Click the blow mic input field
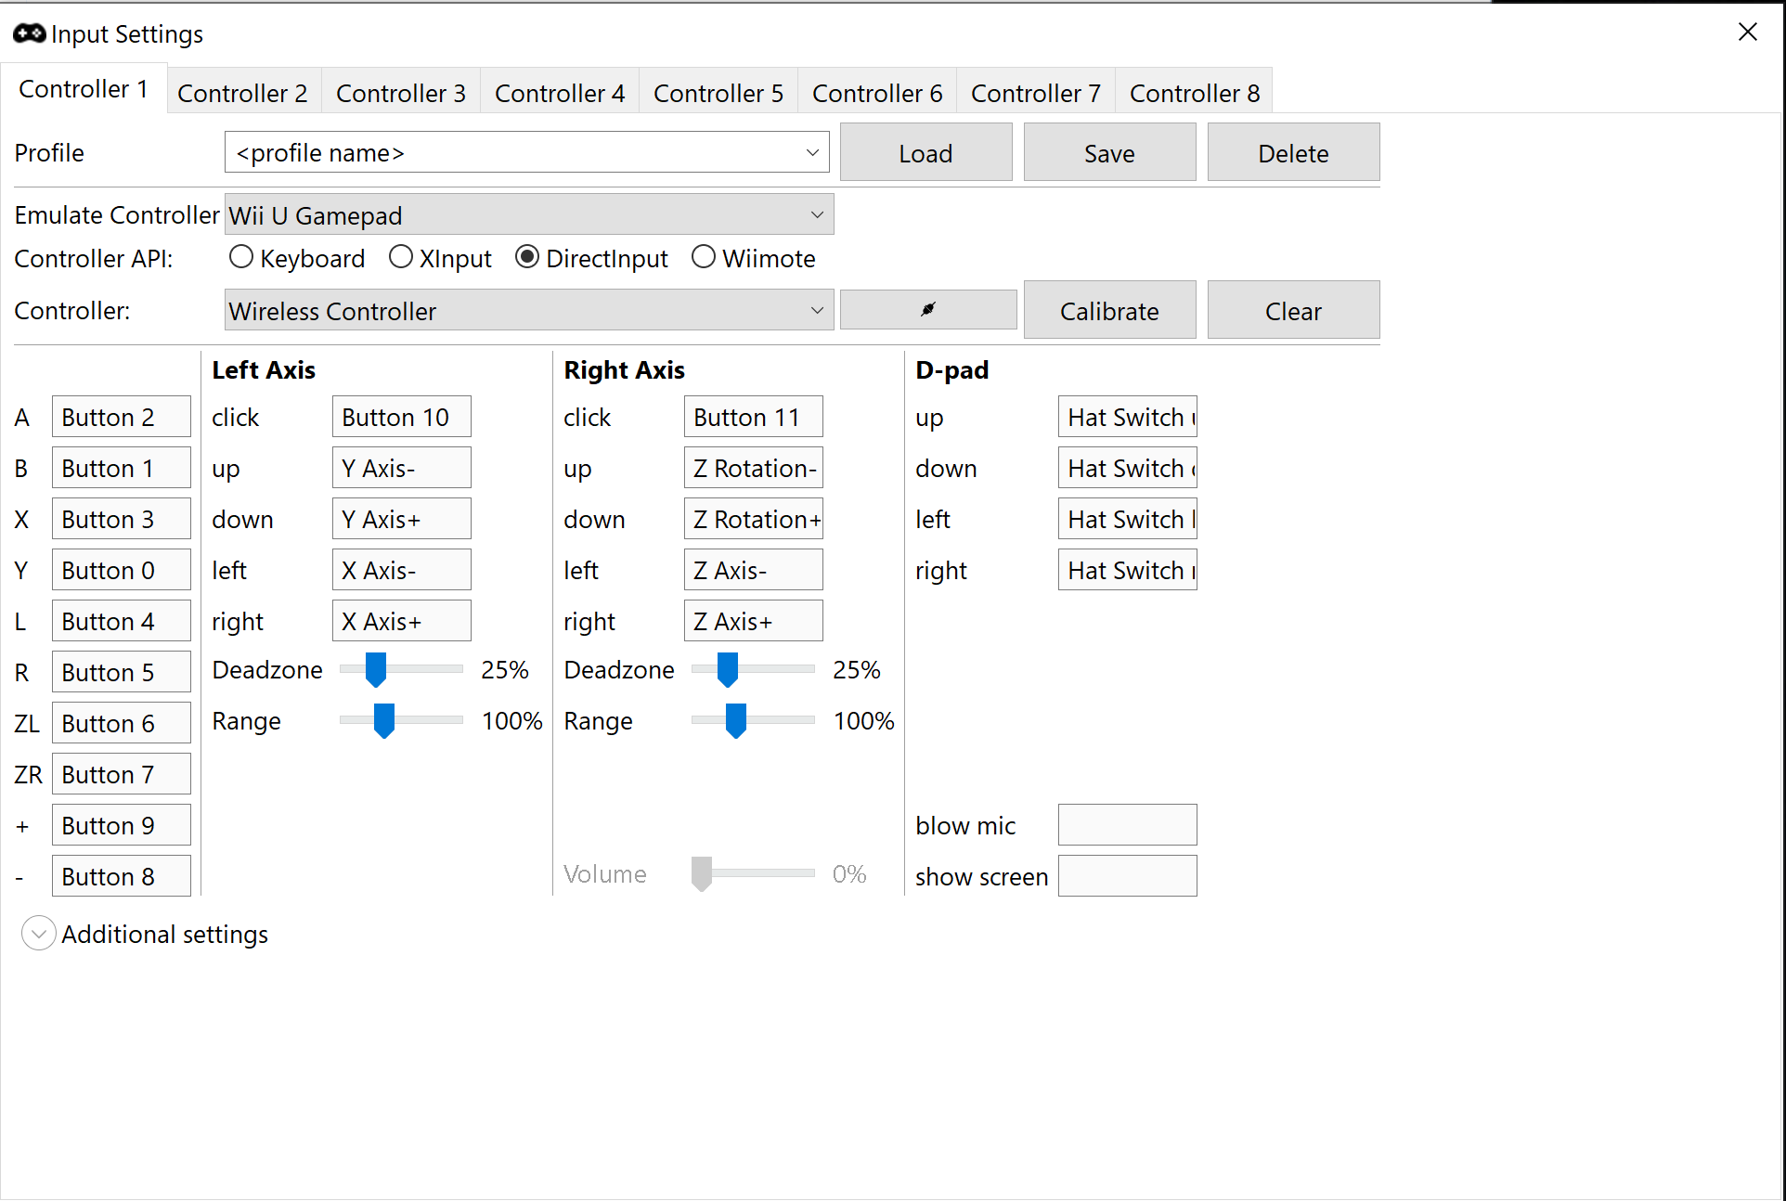This screenshot has width=1786, height=1201. 1126,823
